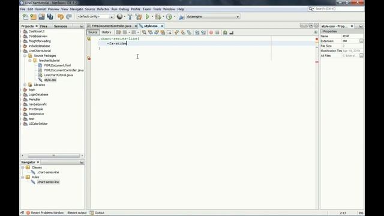Click the Find Next Occurrence editor icon
Image resolution: width=384 pixels, height=216 pixels.
[157, 32]
